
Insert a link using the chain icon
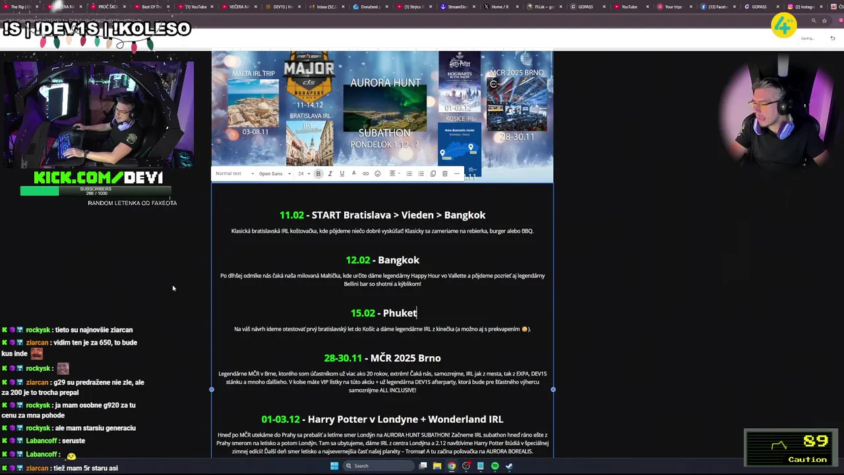pyautogui.click(x=365, y=174)
